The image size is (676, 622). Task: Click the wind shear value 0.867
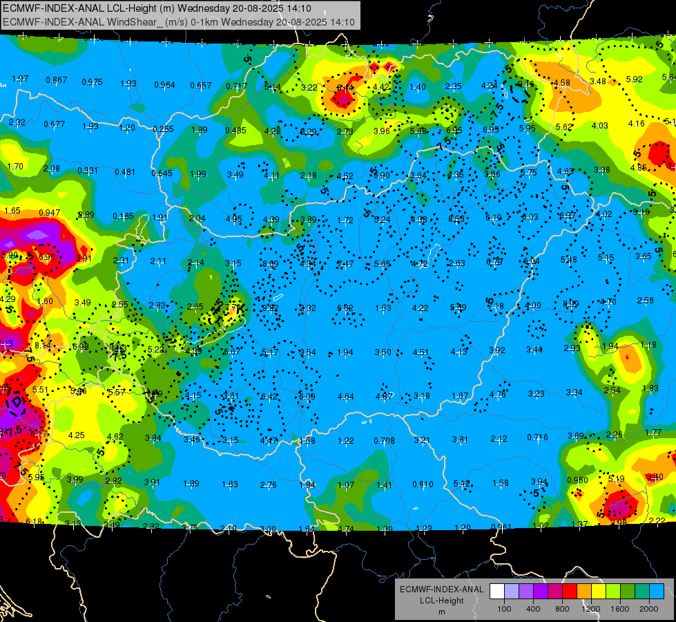(x=57, y=80)
